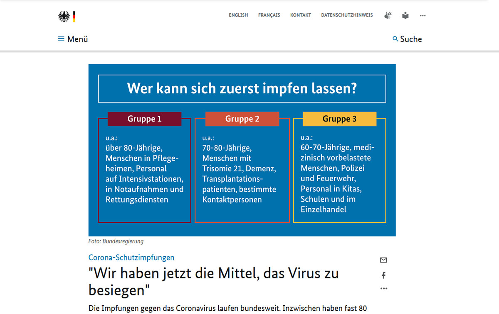Expand more sharing options below Facebook
Image resolution: width=499 pixels, height=314 pixels.
383,289
